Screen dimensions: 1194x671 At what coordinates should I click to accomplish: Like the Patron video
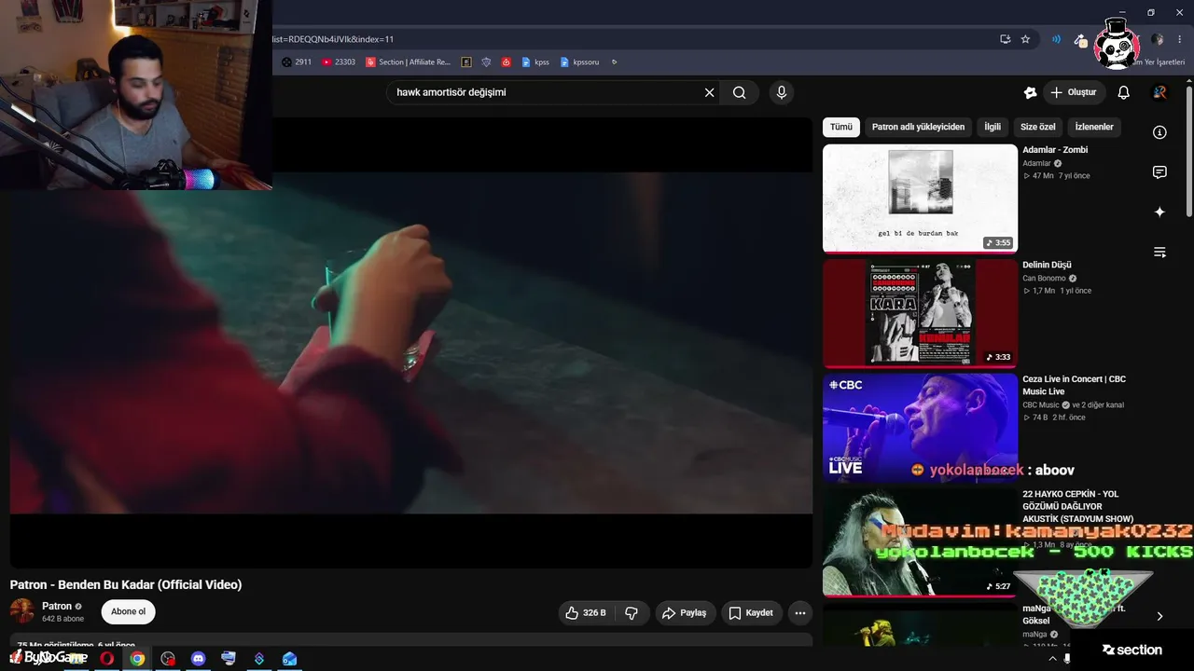tap(586, 612)
